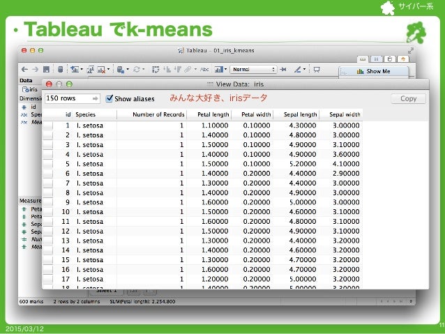
Task: Click Sepal width cell 2.90000 in row 6
Action: tap(346, 174)
